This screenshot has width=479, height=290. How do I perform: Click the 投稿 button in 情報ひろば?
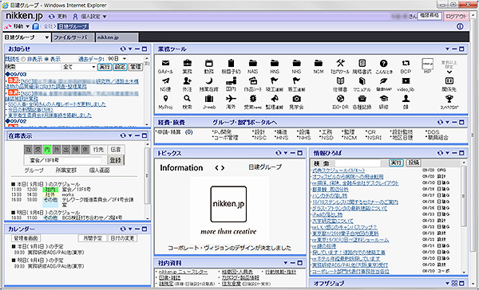click(x=414, y=163)
